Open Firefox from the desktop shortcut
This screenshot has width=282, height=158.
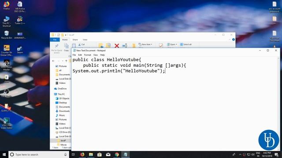7,5
